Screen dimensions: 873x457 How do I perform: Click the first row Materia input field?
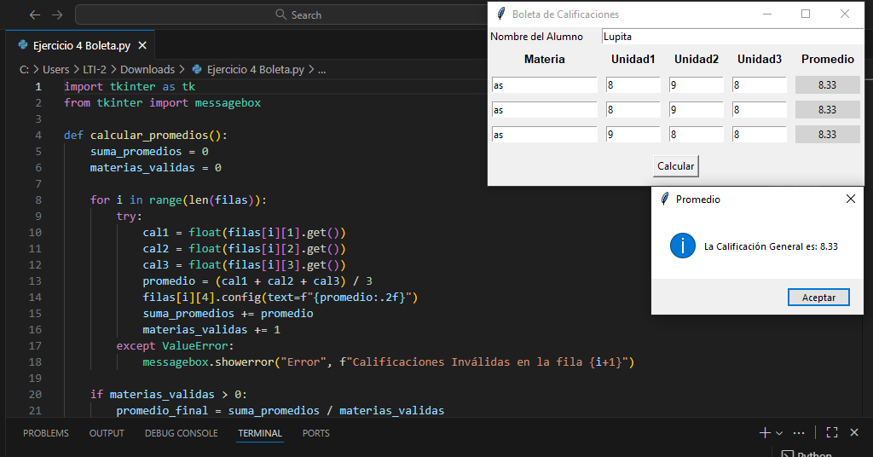pyautogui.click(x=544, y=85)
